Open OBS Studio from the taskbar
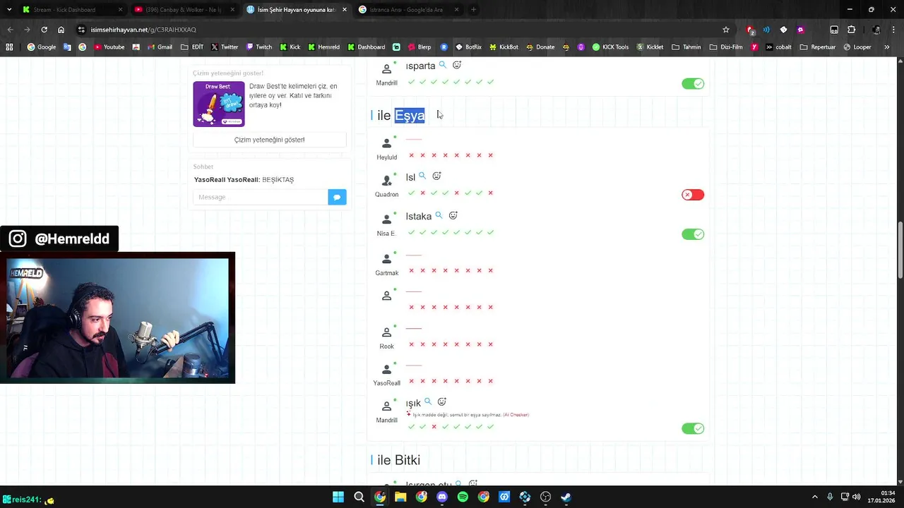Screen dimensions: 904x508 545,497
